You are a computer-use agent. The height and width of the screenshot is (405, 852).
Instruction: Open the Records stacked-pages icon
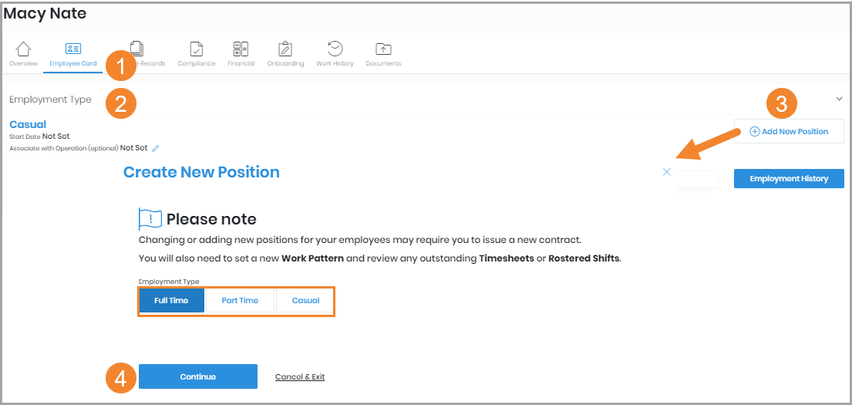[x=138, y=49]
